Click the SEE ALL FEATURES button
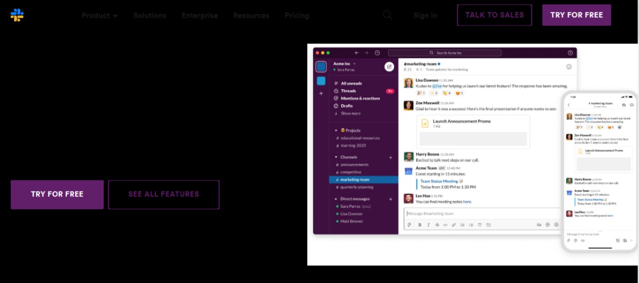This screenshot has height=283, width=639. pyautogui.click(x=164, y=194)
